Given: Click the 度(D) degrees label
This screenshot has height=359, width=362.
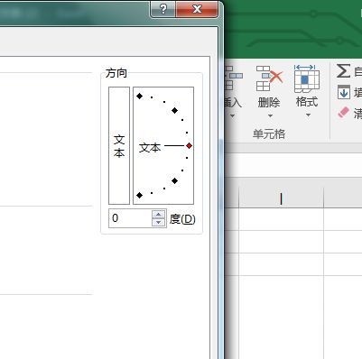Looking at the screenshot, I should coord(182,219).
